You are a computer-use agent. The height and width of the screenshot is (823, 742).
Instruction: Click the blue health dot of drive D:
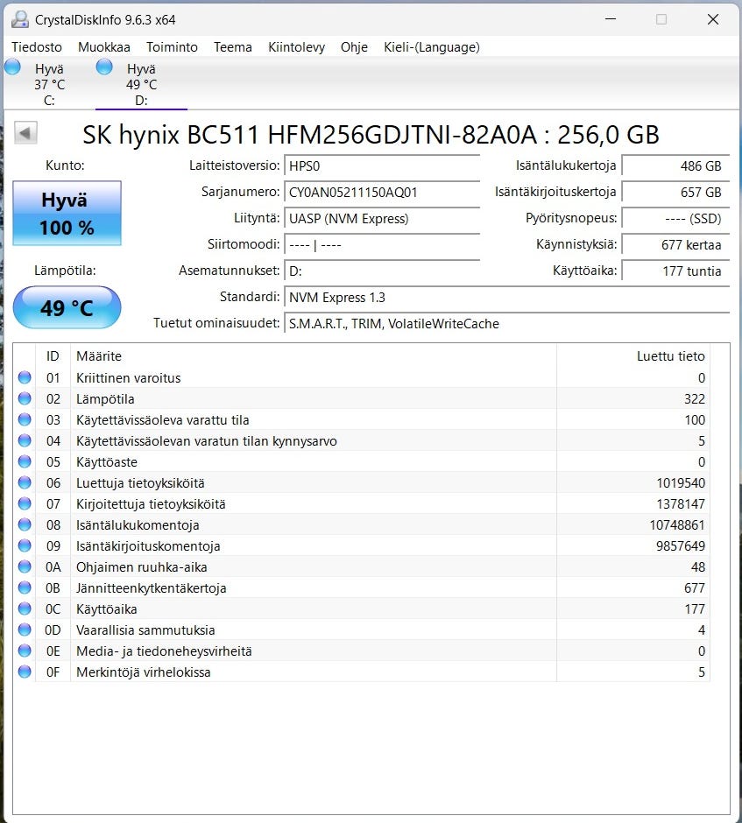[x=104, y=67]
